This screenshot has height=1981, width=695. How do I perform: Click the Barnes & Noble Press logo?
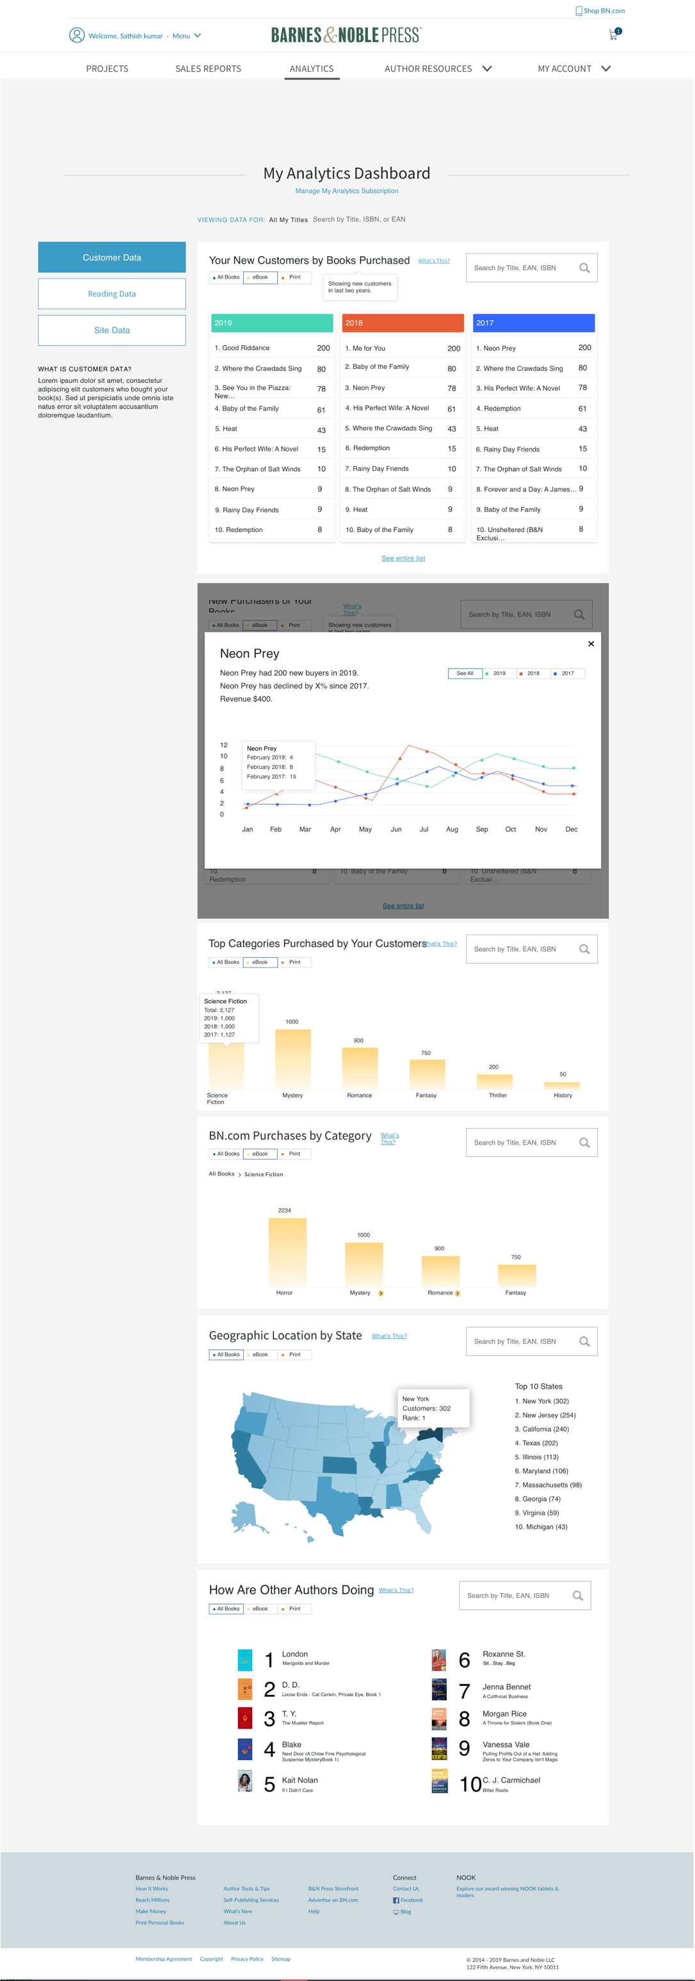346,35
